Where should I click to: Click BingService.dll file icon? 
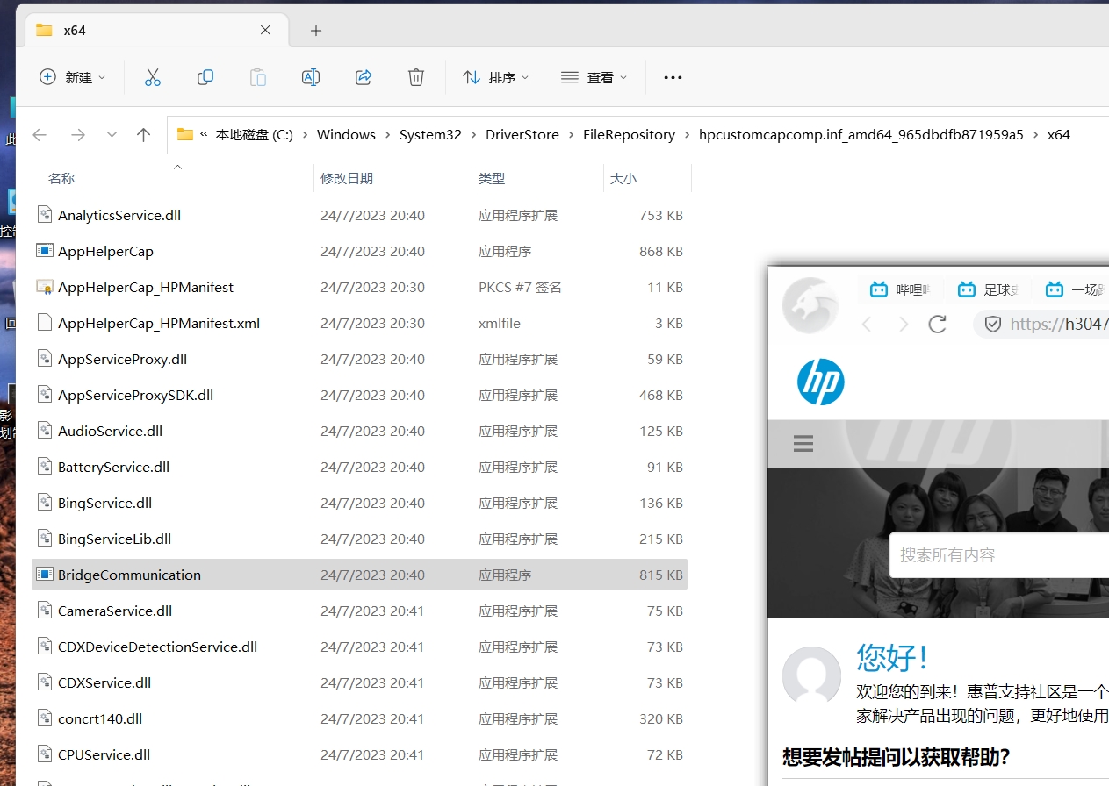tap(45, 503)
